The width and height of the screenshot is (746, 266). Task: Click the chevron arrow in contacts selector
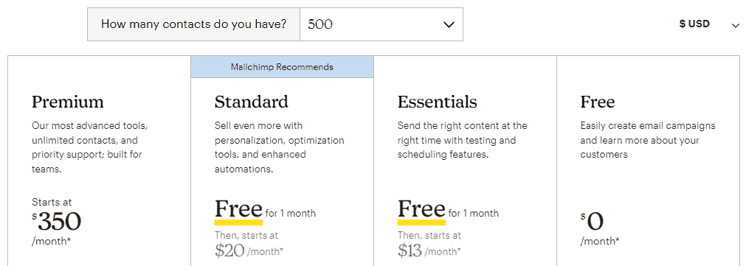pos(449,25)
